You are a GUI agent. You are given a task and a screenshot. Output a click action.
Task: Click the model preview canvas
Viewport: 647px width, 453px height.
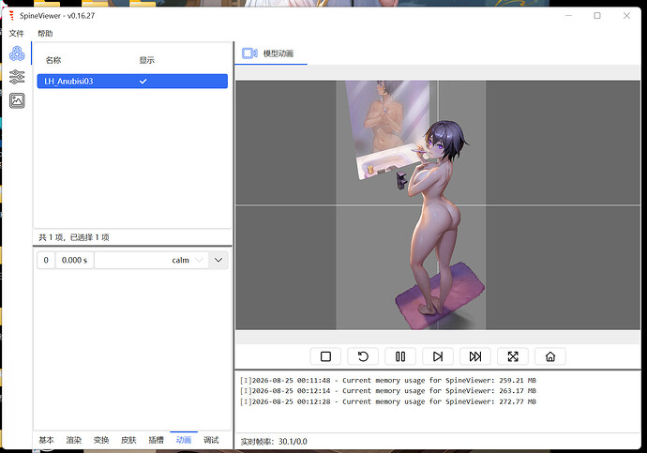(x=438, y=205)
